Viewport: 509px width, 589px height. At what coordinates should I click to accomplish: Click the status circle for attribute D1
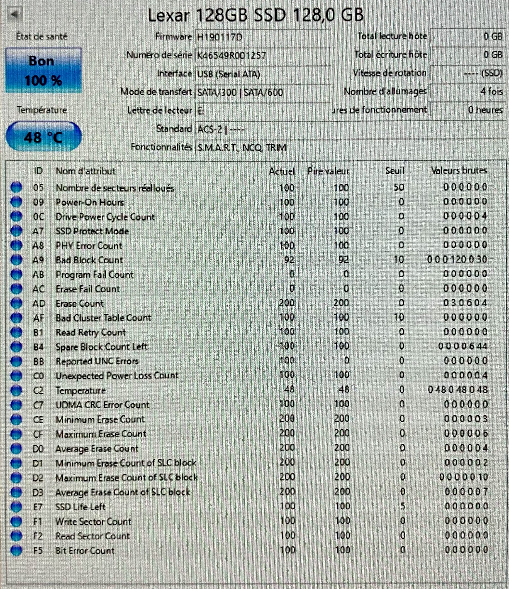point(16,463)
